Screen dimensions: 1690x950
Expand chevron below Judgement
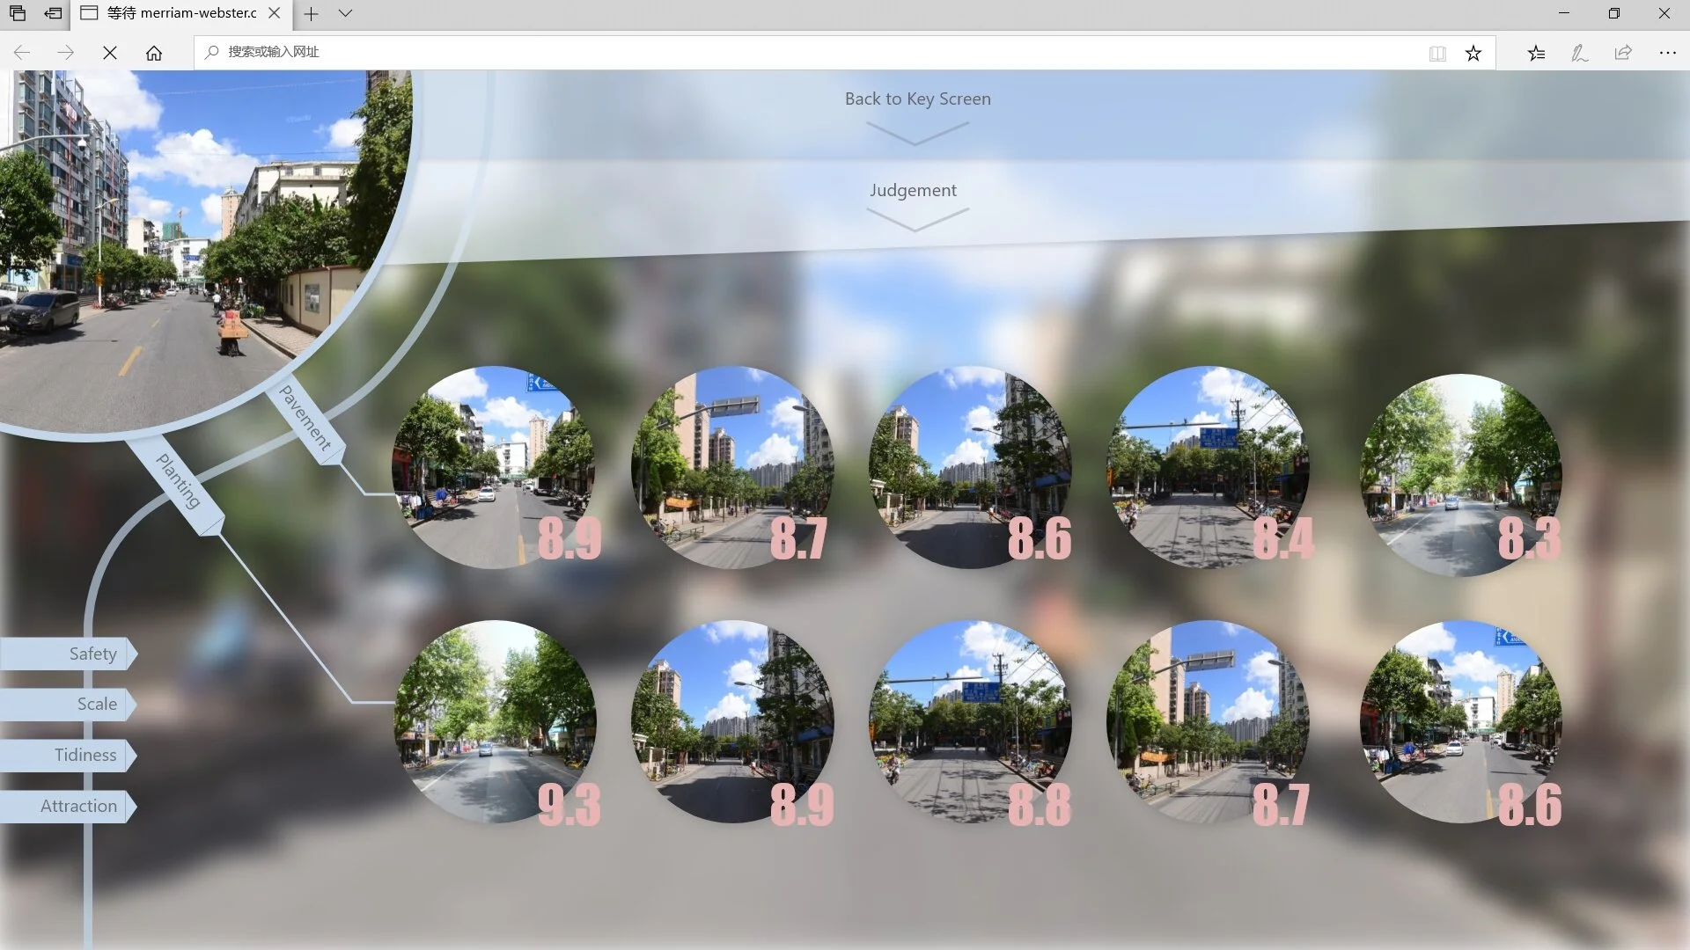(x=916, y=219)
